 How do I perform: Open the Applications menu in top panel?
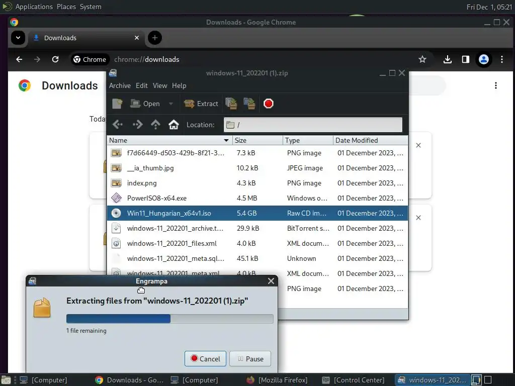pos(34,7)
